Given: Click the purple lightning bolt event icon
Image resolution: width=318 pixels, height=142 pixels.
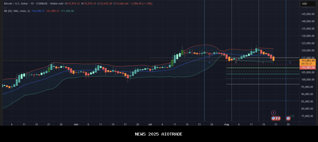Looking at the screenshot, I should [x=273, y=113].
